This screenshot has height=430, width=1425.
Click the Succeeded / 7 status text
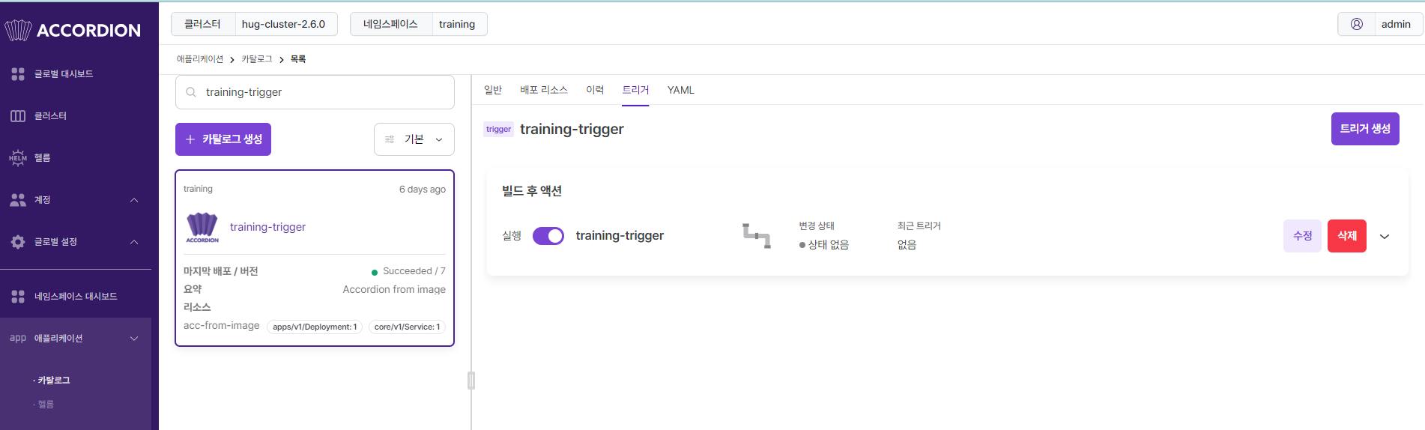414,271
